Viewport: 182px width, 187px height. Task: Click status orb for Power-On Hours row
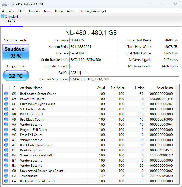6,99
